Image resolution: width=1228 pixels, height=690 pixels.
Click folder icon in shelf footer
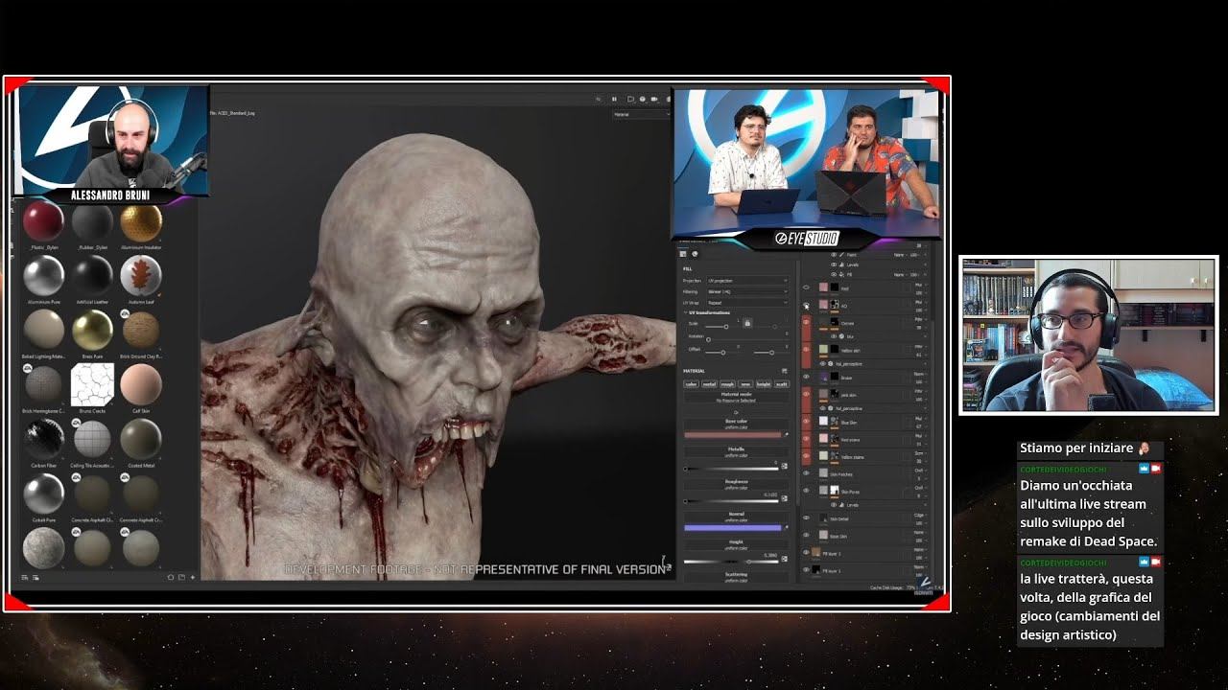coord(181,577)
